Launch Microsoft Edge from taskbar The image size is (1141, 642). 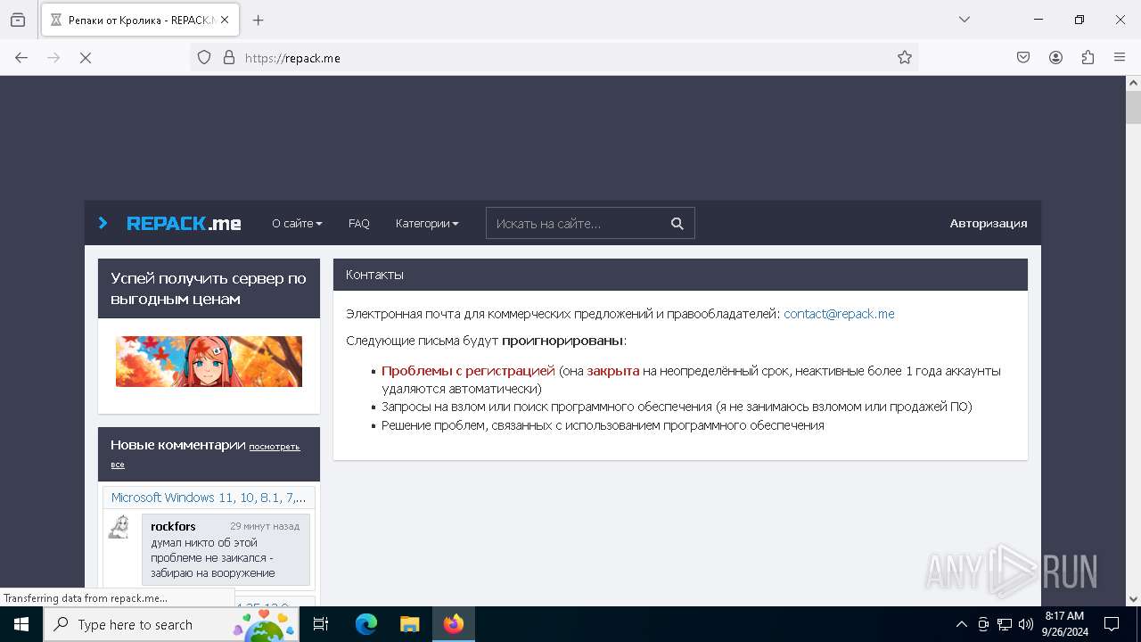366,624
